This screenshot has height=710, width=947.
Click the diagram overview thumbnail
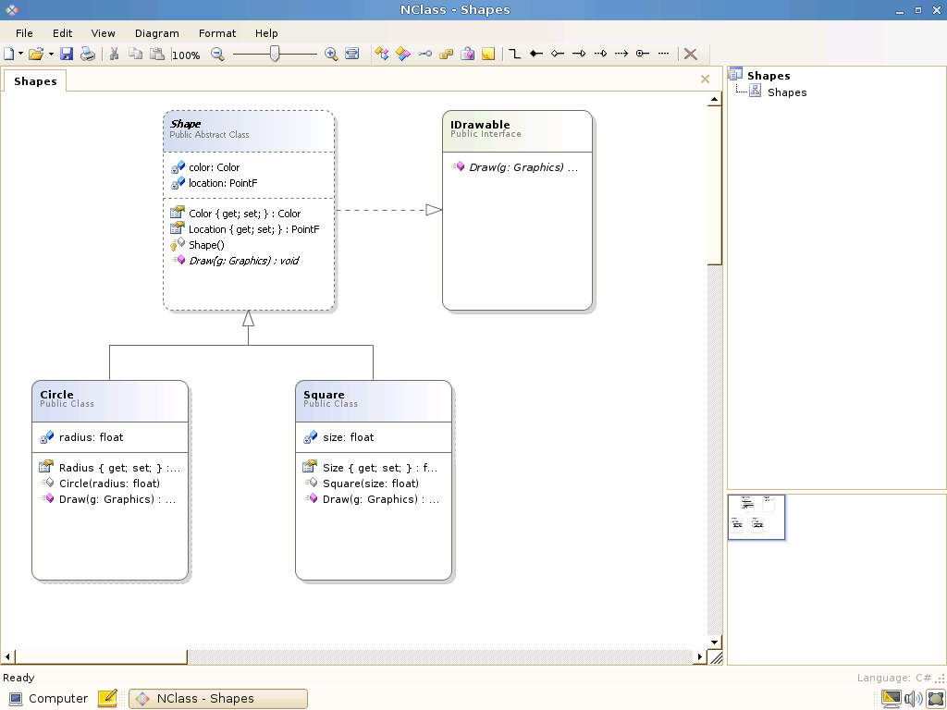[x=756, y=517]
